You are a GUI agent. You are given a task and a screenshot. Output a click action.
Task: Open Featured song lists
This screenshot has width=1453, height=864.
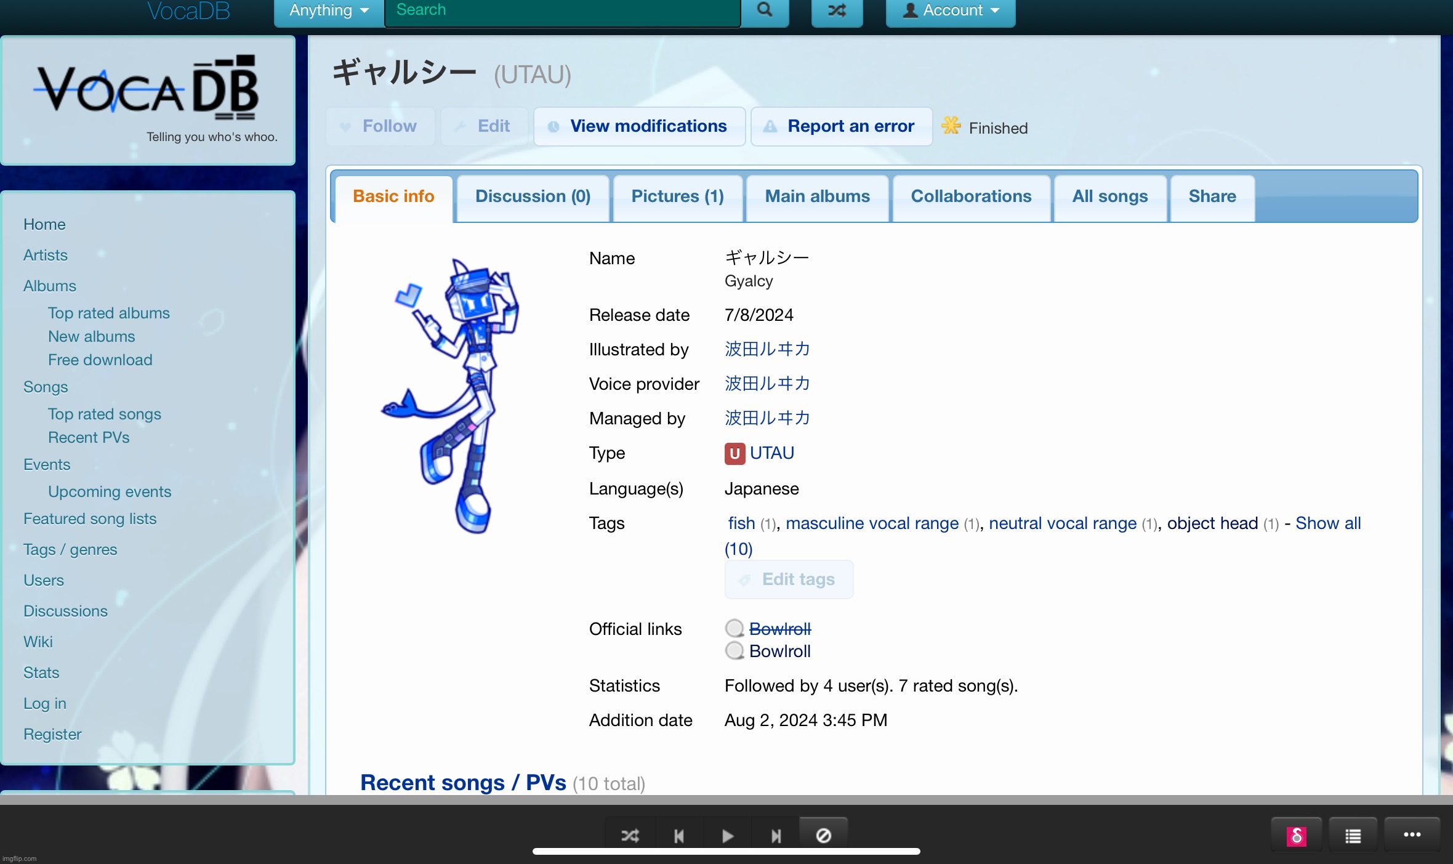point(90,519)
